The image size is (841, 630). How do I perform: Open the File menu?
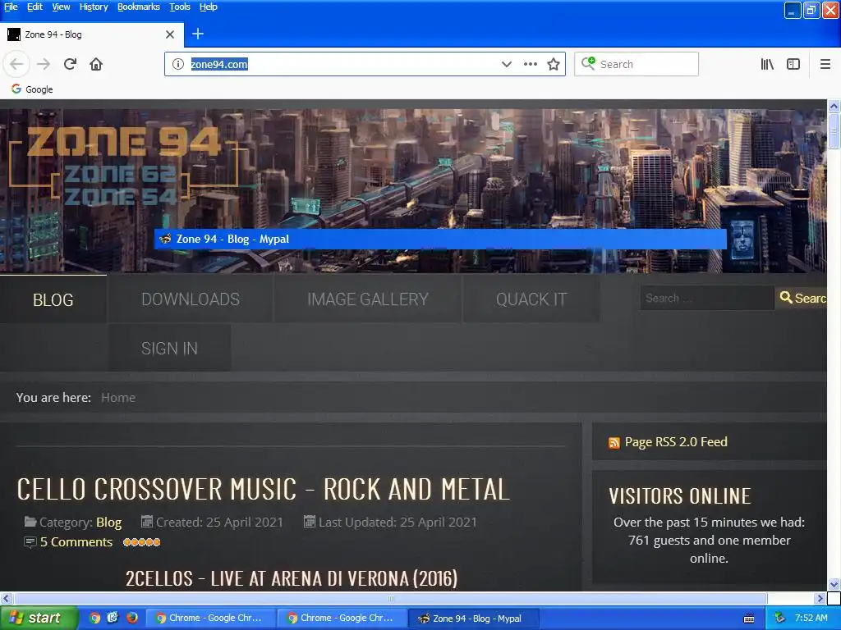[11, 7]
